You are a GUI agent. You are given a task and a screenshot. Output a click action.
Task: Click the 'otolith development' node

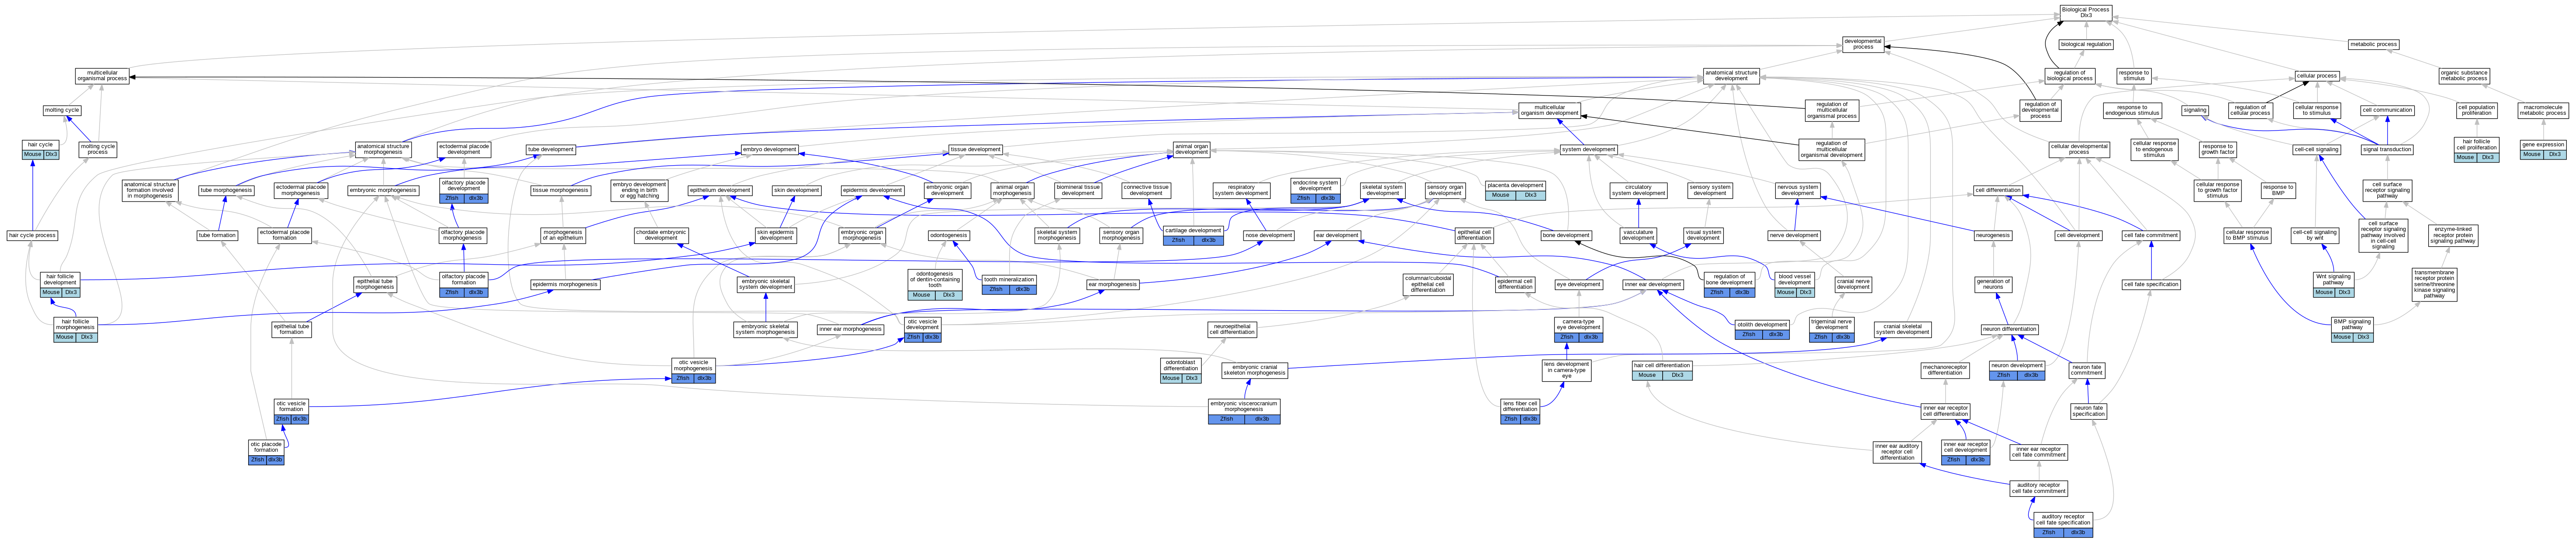pyautogui.click(x=1762, y=329)
